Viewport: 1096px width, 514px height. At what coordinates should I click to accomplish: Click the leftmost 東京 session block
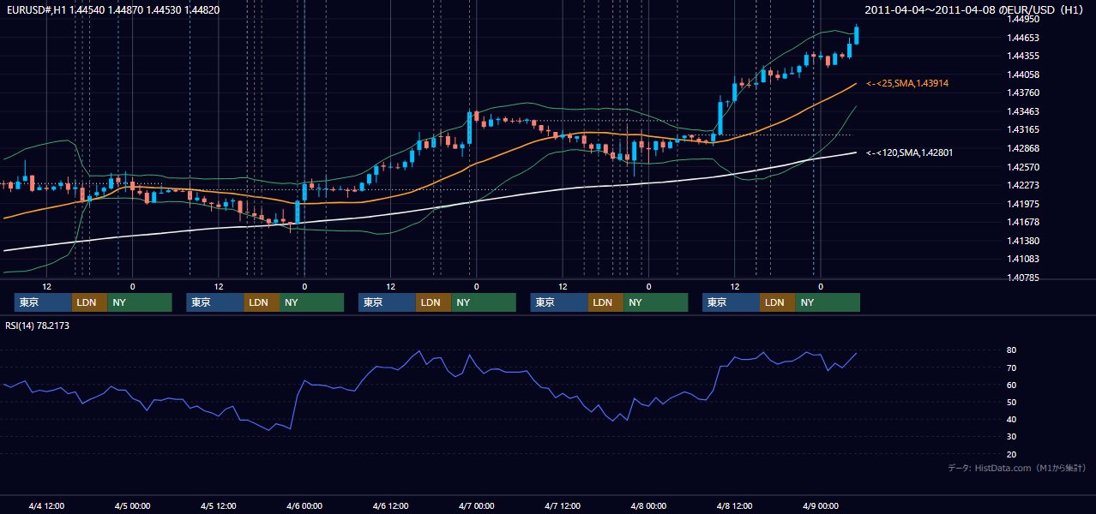pos(43,302)
